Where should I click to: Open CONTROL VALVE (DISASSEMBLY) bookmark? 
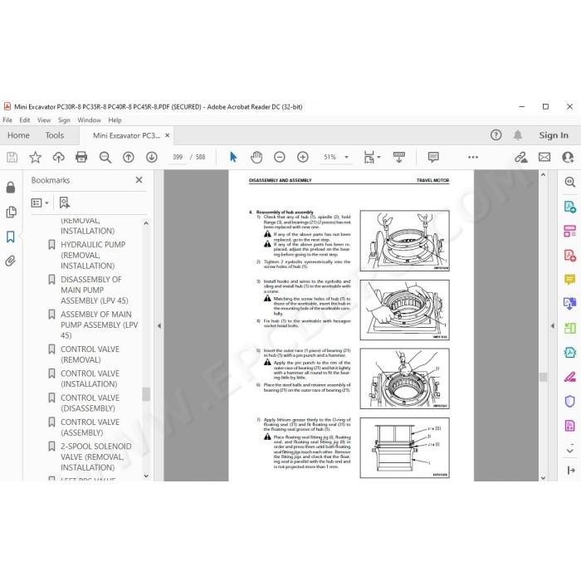pos(90,403)
